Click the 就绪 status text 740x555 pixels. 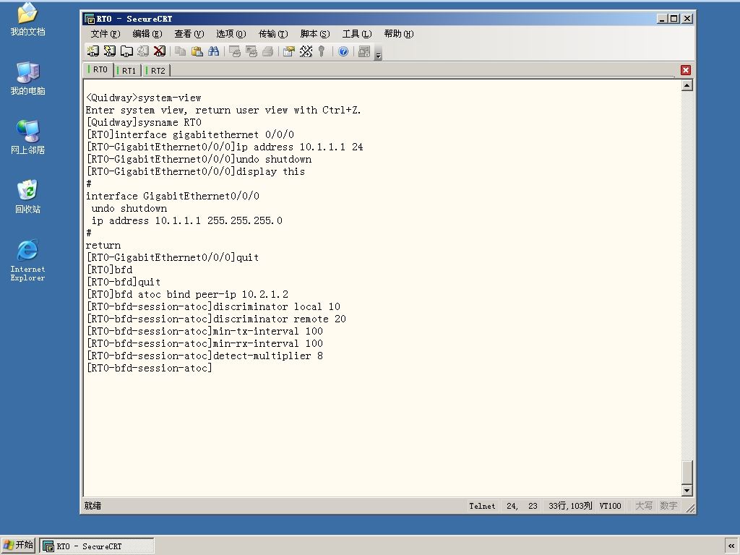(x=93, y=506)
